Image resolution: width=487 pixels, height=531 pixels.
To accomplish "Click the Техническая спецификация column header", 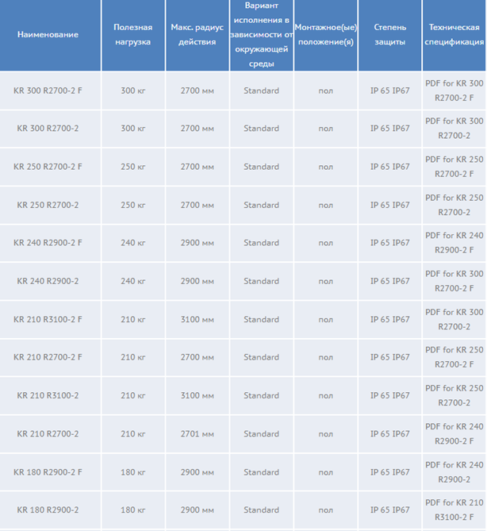I will point(454,34).
